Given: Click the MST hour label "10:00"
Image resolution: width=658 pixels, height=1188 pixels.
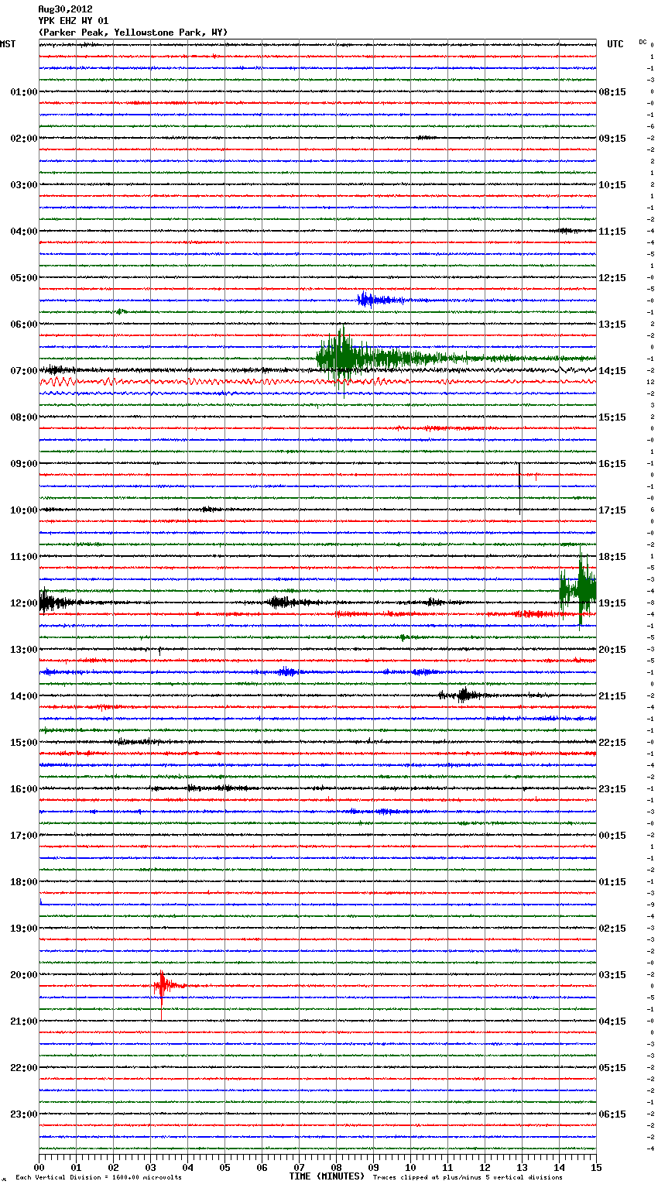Looking at the screenshot, I should tap(24, 510).
